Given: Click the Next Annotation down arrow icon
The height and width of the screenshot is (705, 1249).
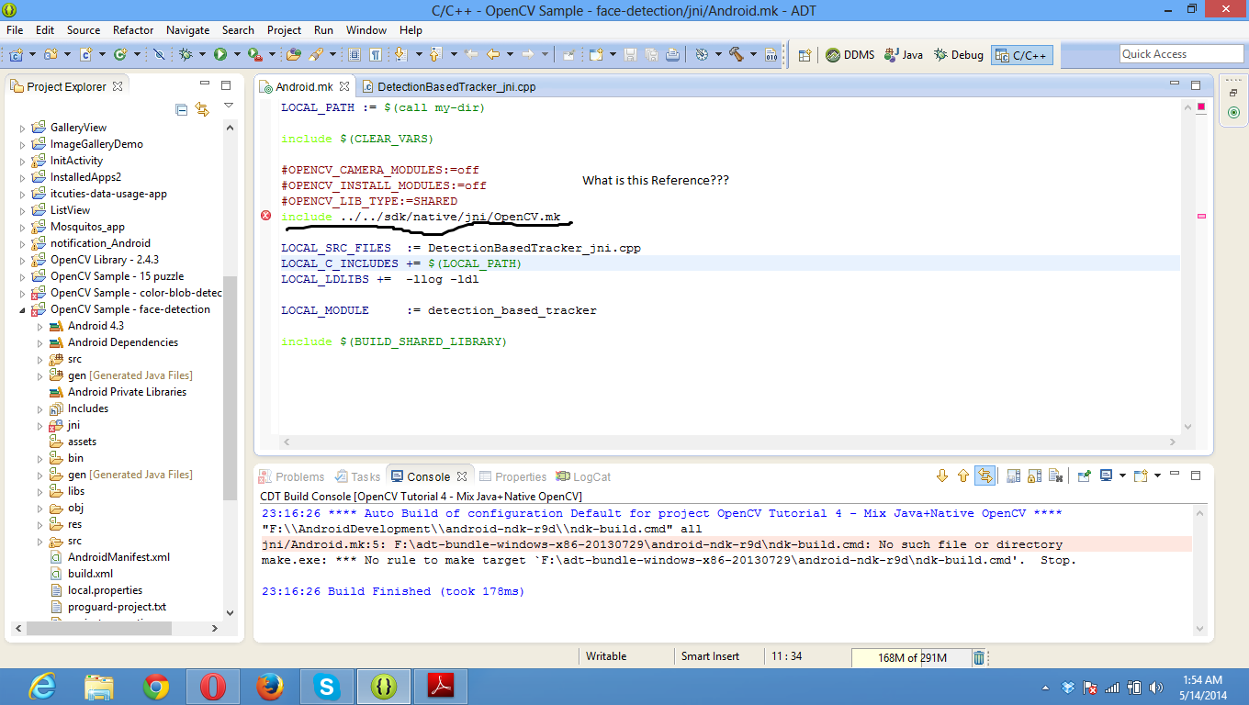Looking at the screenshot, I should point(400,54).
